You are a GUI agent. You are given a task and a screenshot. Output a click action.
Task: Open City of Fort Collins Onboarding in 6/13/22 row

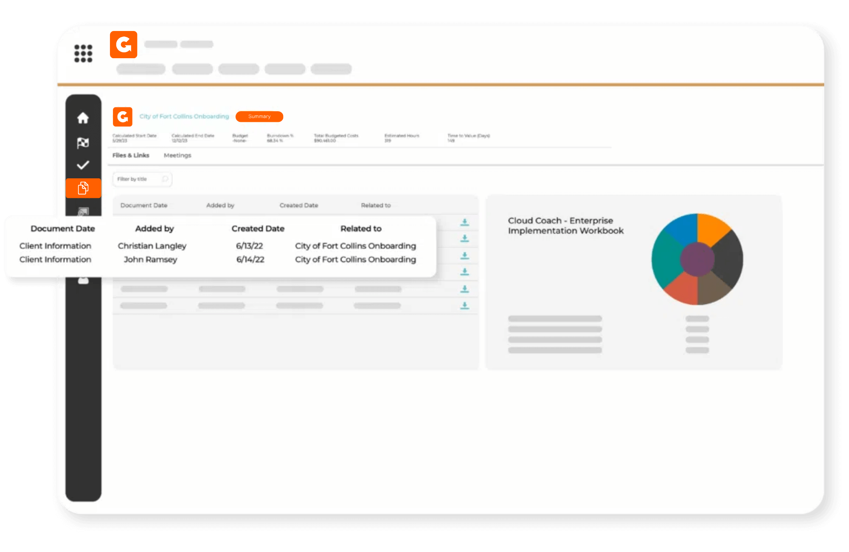pyautogui.click(x=355, y=246)
